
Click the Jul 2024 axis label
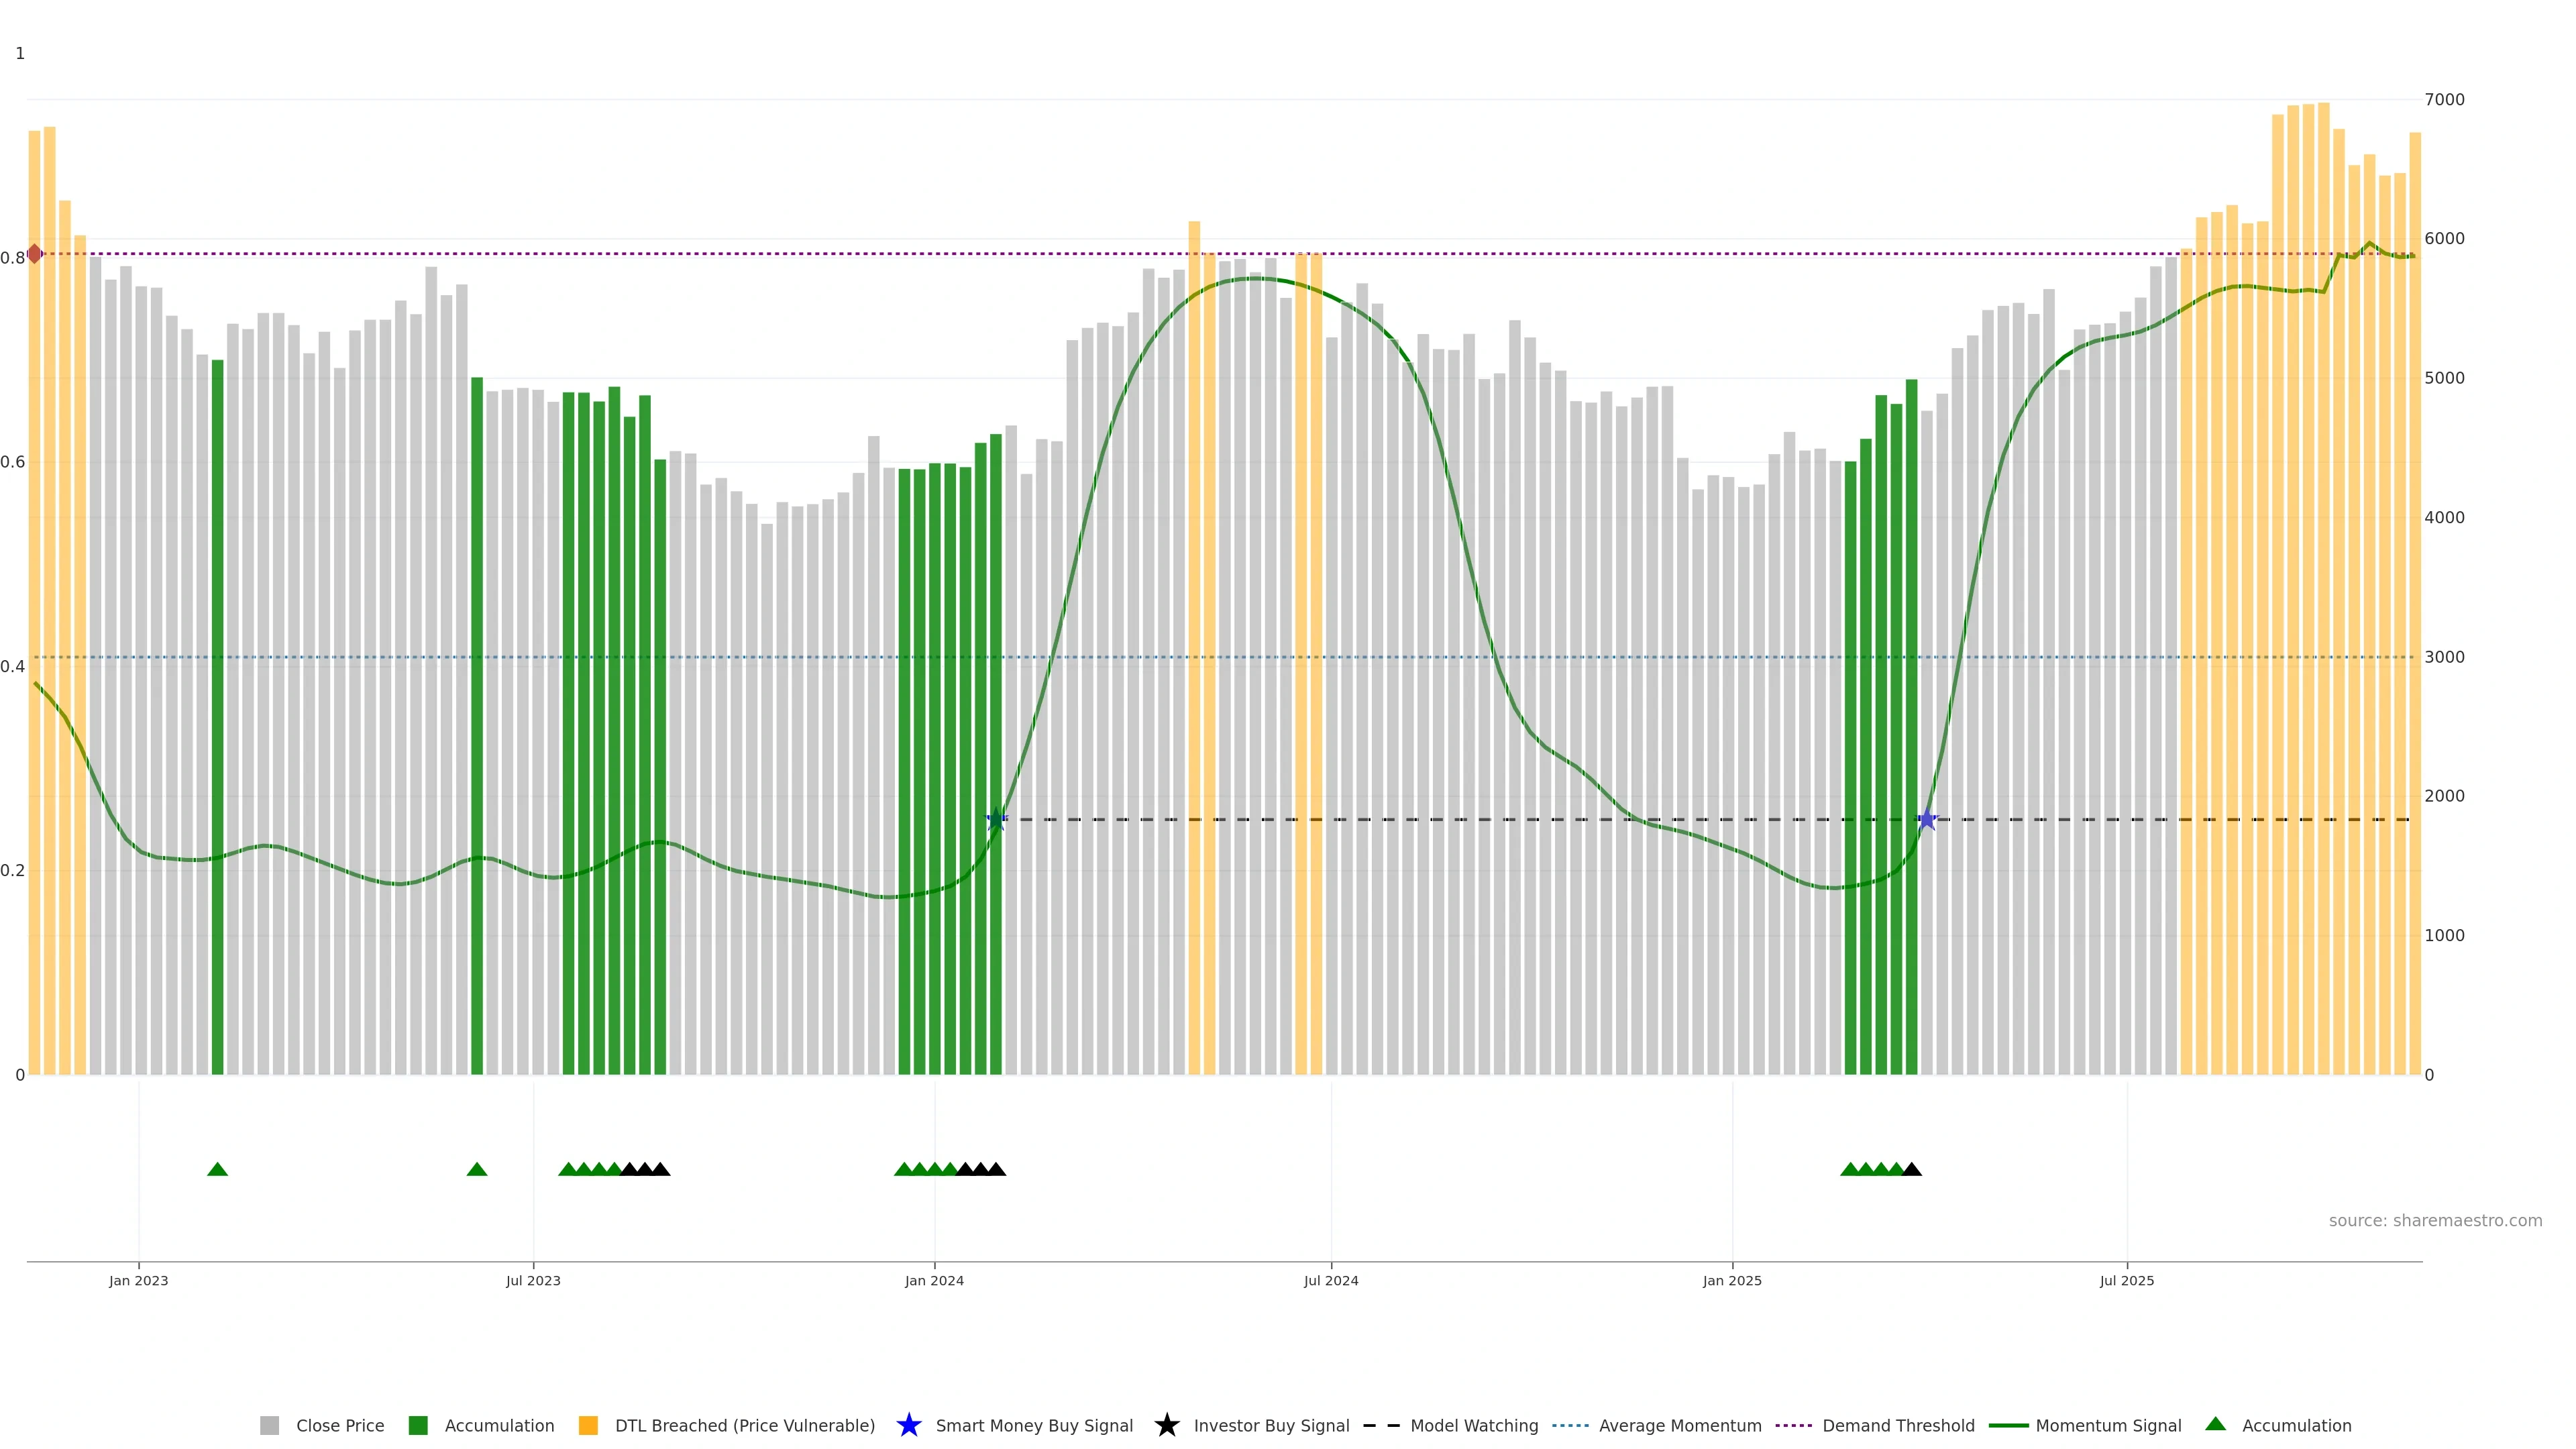pos(1331,1281)
